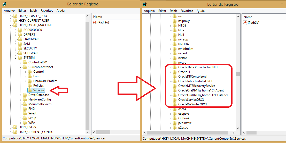The image size is (286, 143).
Task: Click the OracleVssWriterORCL folder icon
Action: tap(175, 104)
